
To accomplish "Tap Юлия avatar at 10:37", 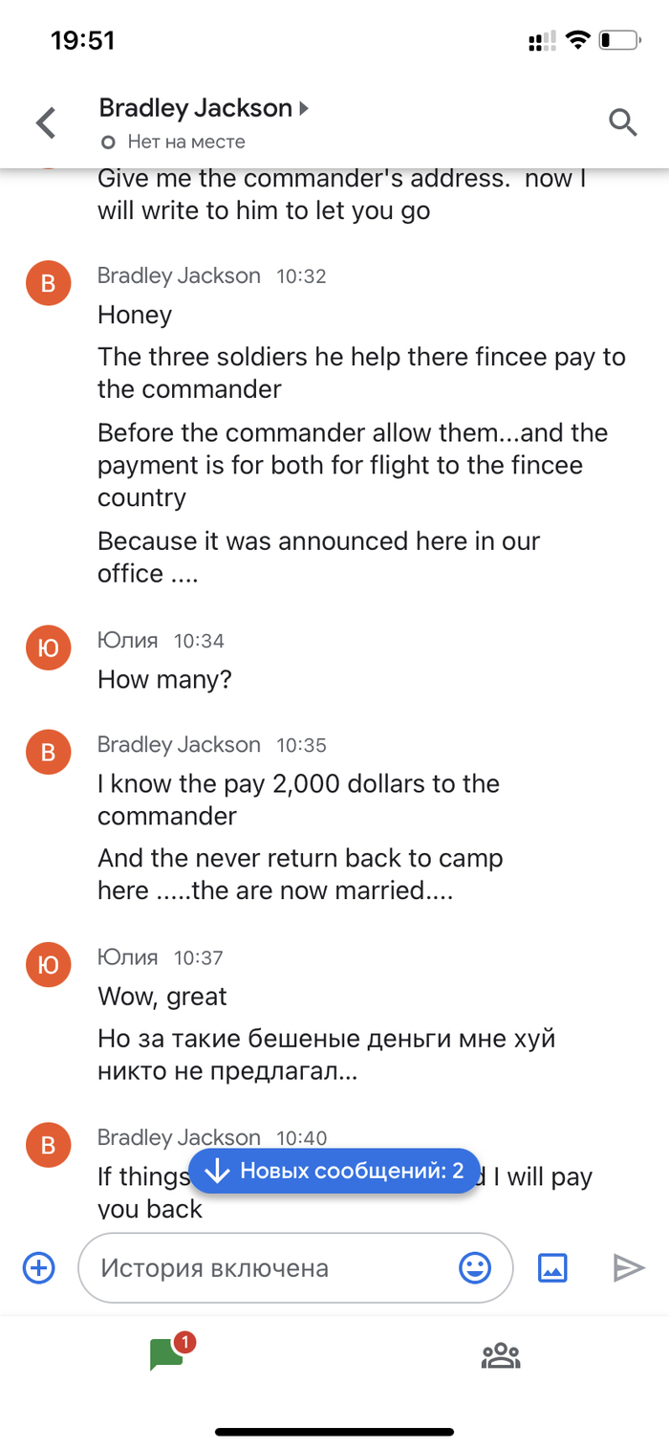I will pos(49,965).
